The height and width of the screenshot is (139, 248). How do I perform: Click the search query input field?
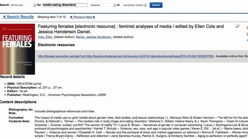click(x=65, y=5)
